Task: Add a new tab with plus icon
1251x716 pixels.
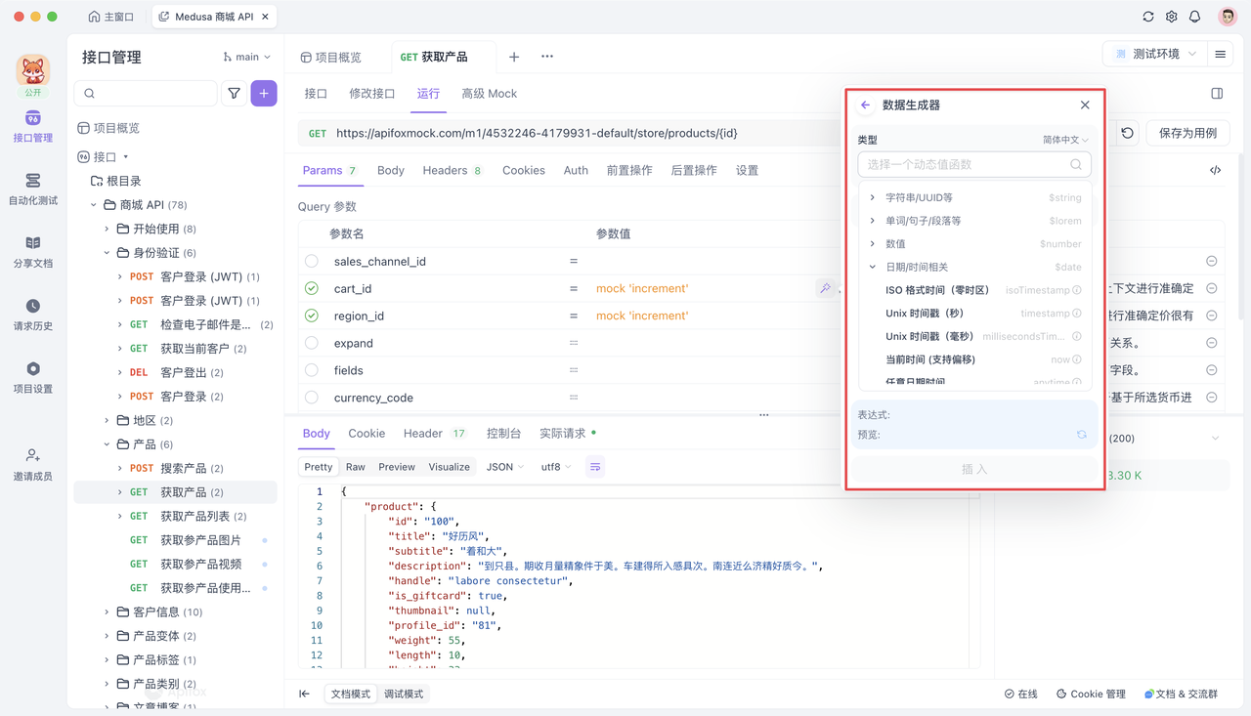Action: (x=514, y=57)
